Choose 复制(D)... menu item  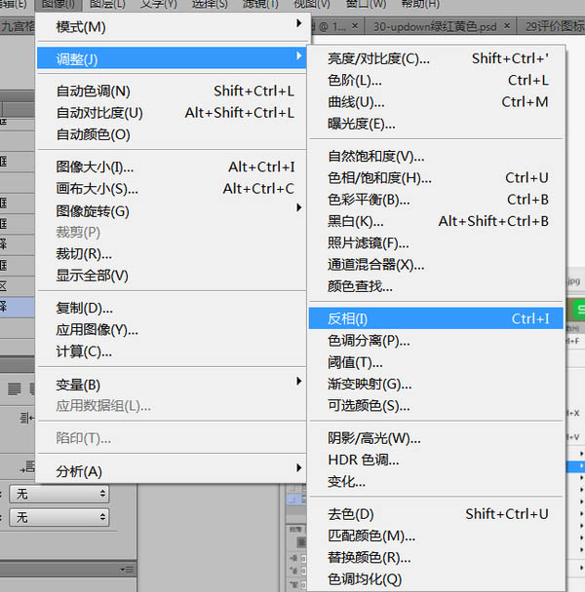pyautogui.click(x=174, y=308)
